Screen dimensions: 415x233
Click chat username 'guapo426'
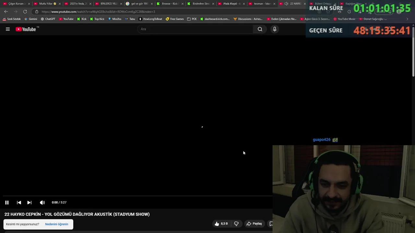[x=322, y=140]
